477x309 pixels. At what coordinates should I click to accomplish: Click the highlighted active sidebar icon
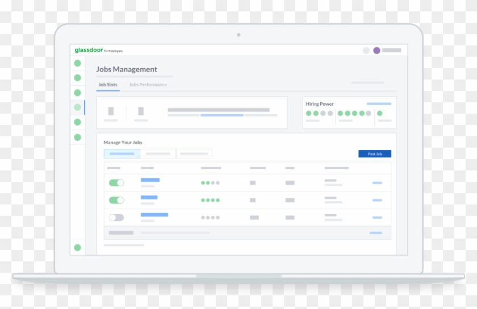(x=77, y=107)
